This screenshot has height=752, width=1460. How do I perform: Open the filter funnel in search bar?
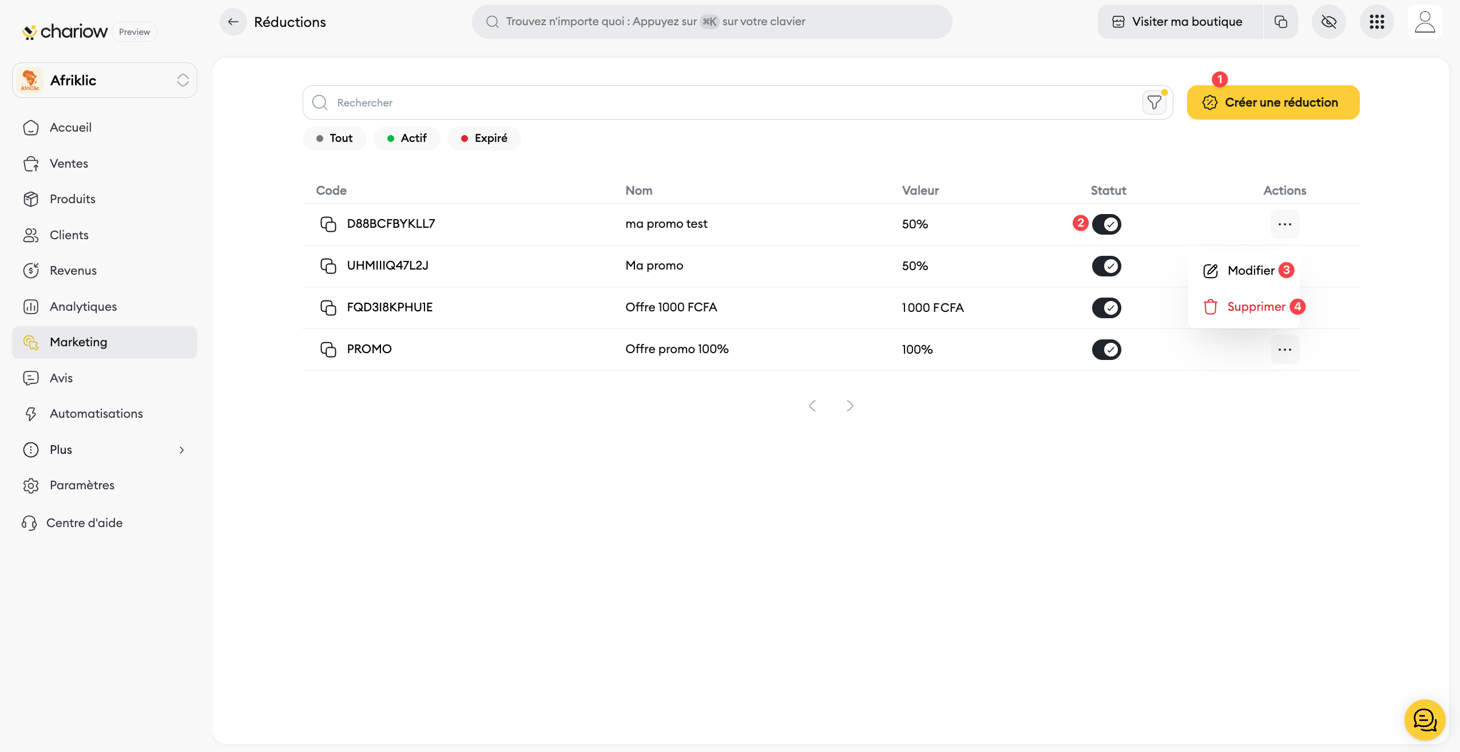pyautogui.click(x=1154, y=102)
